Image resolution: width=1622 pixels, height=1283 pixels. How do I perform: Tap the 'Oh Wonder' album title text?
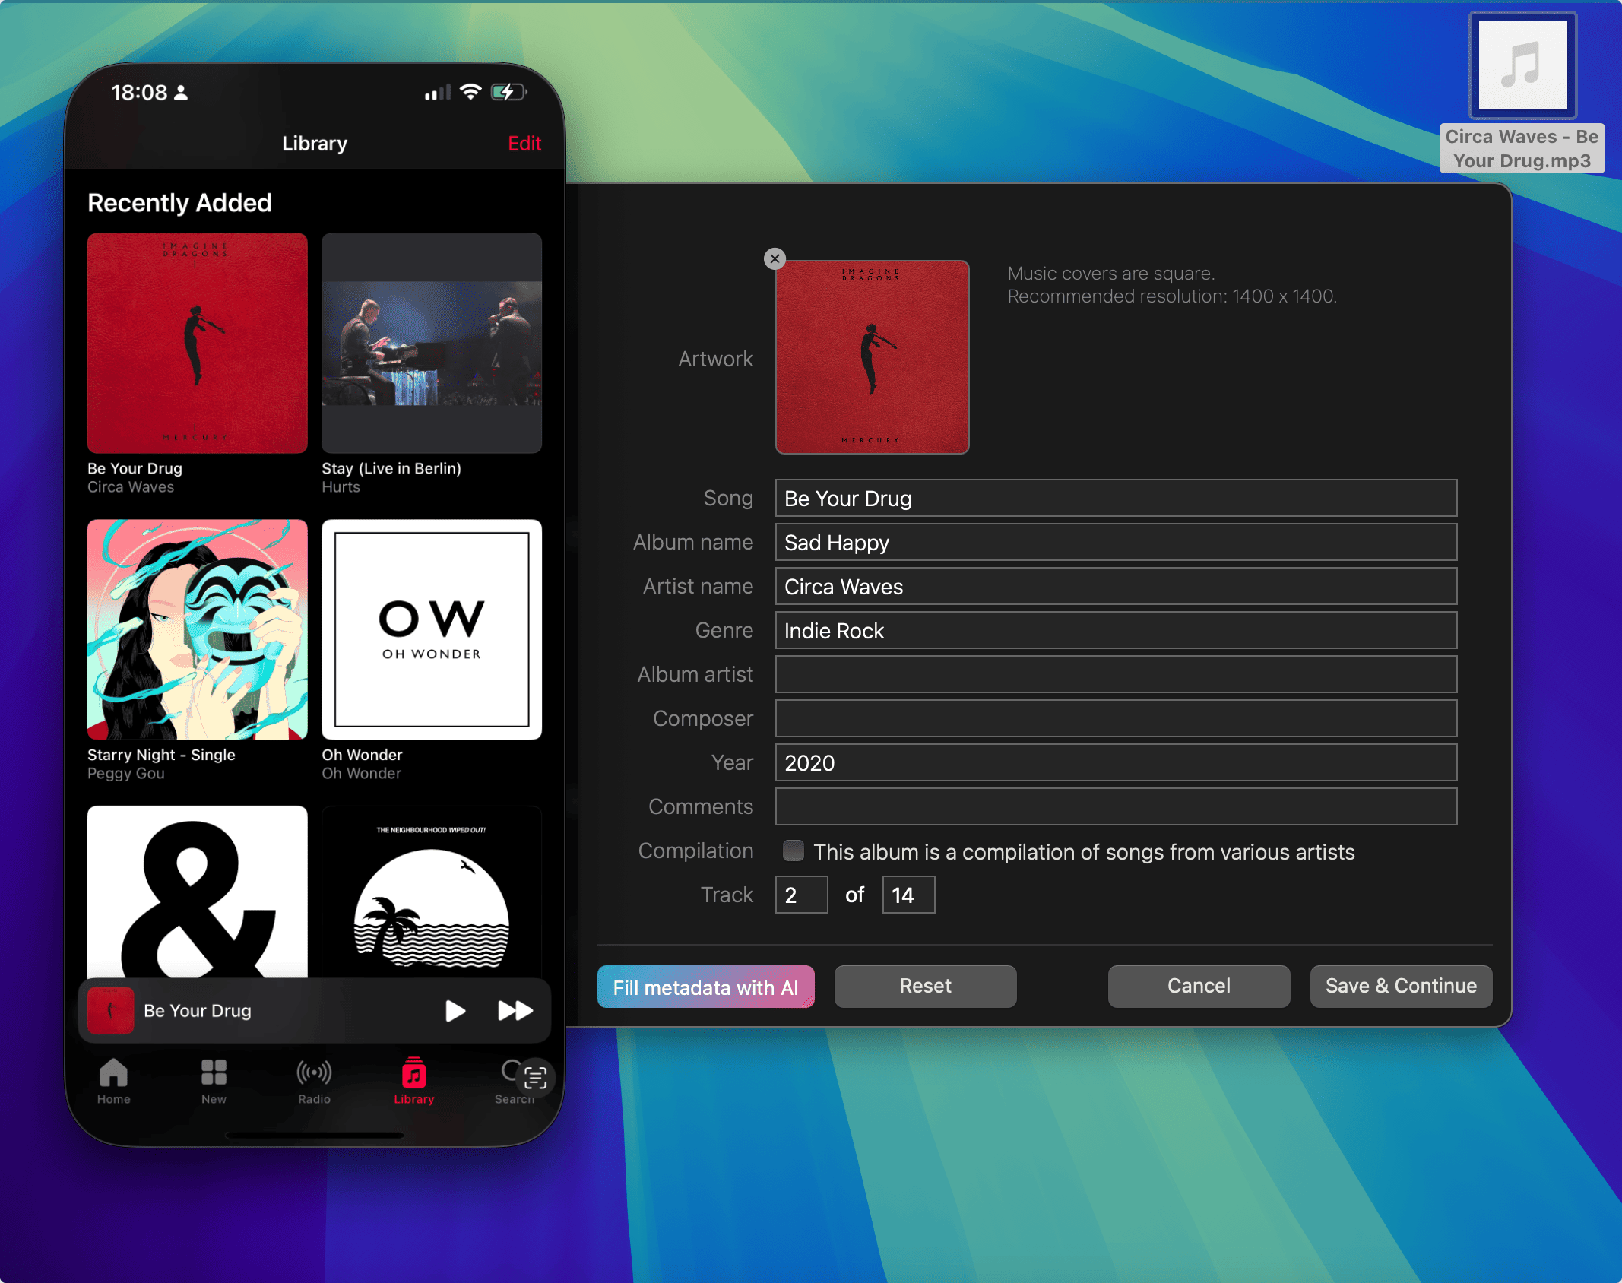click(362, 755)
